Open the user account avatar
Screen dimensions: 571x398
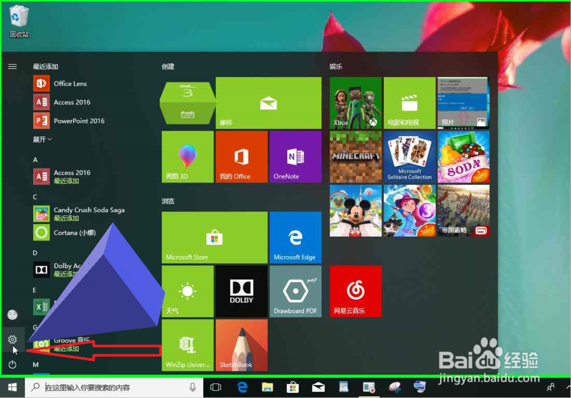13,314
